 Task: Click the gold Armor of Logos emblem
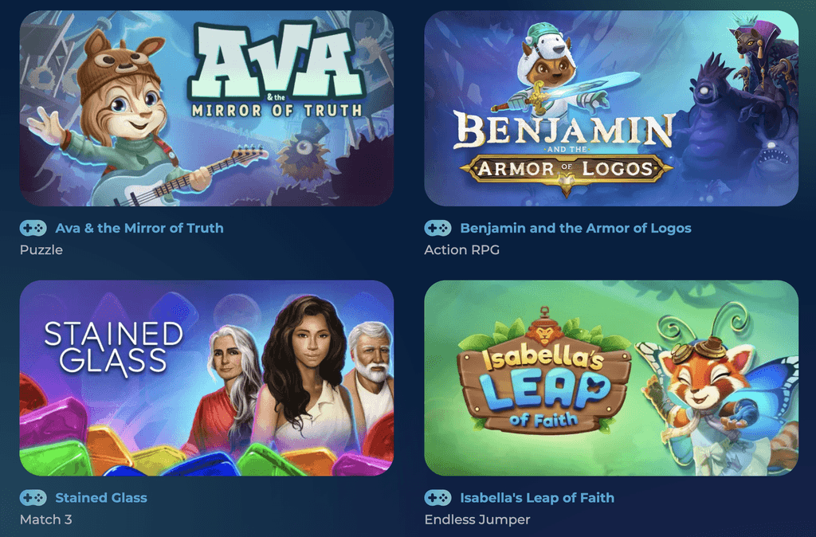(x=566, y=171)
